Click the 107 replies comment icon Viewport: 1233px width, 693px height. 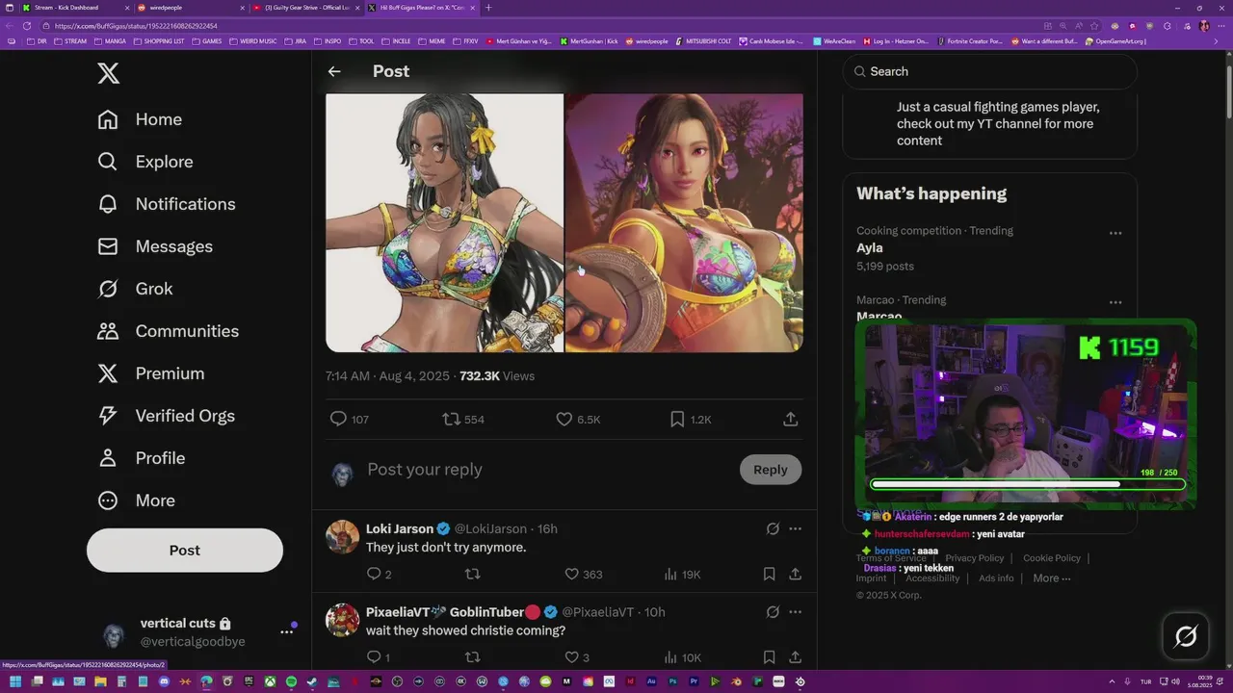pos(338,419)
